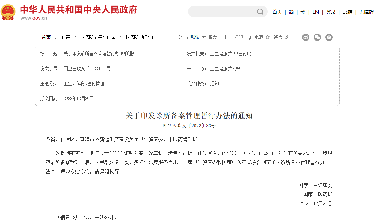Open 国务院政策文件库 breadcrumb
This screenshot has width=374, height=223.
pyautogui.click(x=98, y=37)
